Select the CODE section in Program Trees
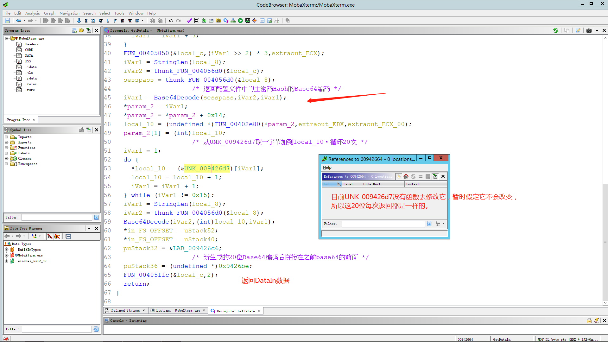Screen dimensions: 608x342 [29, 50]
